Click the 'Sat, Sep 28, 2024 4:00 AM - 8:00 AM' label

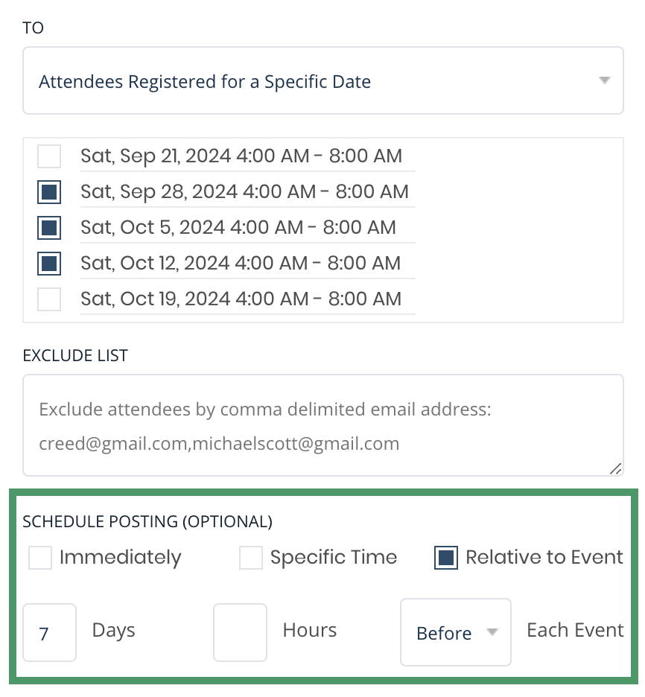(x=244, y=192)
